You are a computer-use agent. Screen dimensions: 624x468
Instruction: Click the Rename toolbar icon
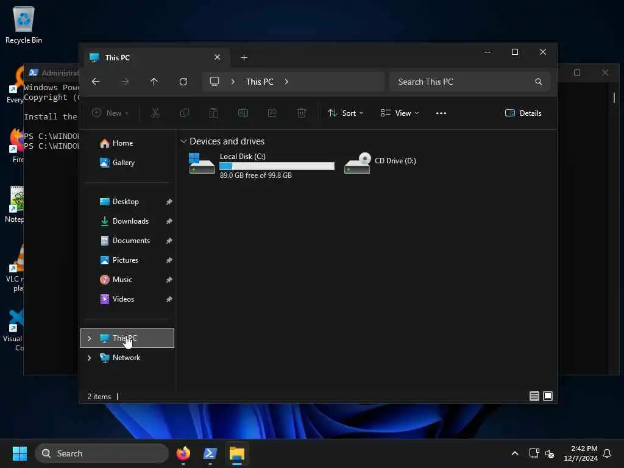click(243, 113)
